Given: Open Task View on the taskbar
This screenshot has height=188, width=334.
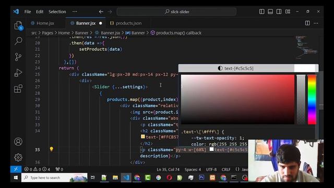Looking at the screenshot, I should 93,178.
